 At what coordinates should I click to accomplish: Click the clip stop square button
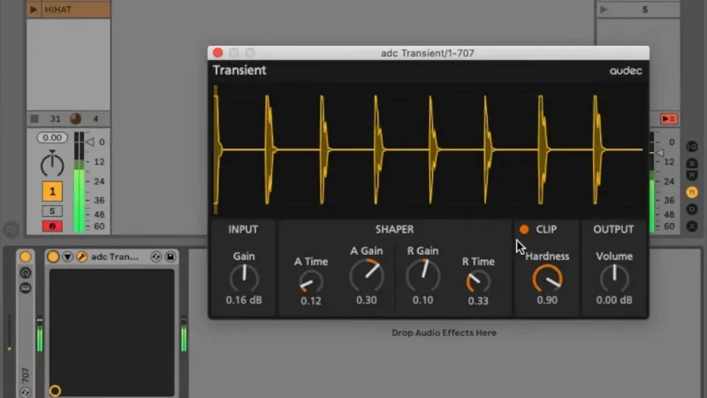tap(34, 119)
